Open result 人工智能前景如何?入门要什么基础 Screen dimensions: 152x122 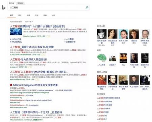37,26
